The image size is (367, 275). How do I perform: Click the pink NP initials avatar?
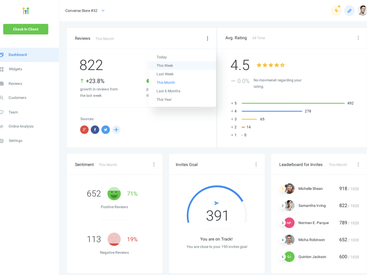[x=289, y=223]
